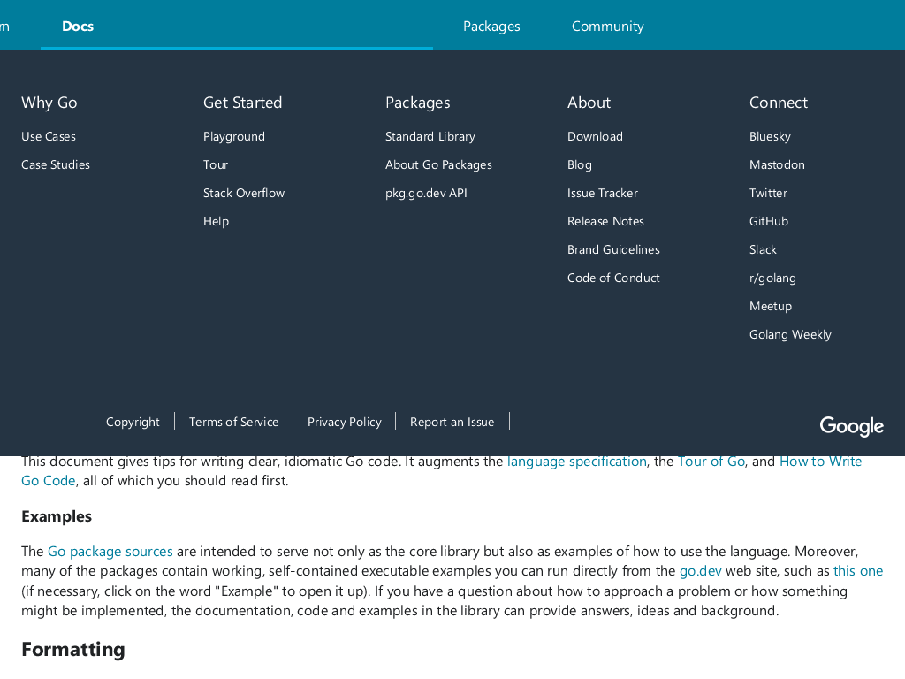
Task: Open Case Studies link
Action: [56, 164]
